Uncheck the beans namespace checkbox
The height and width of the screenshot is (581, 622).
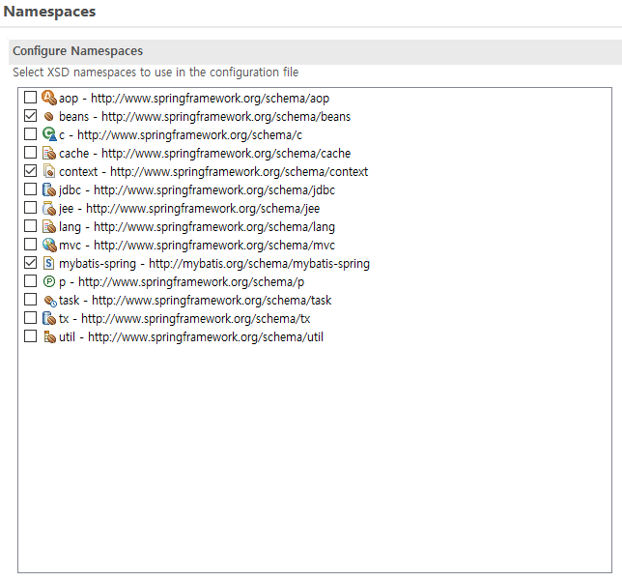click(x=31, y=116)
